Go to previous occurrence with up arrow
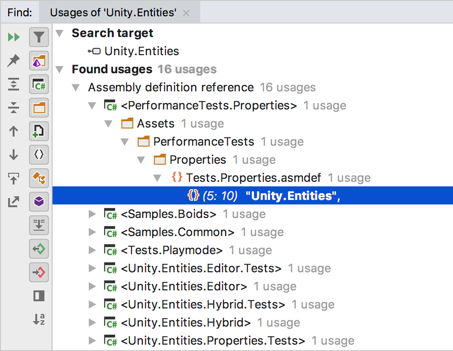The width and height of the screenshot is (453, 351). tap(14, 131)
